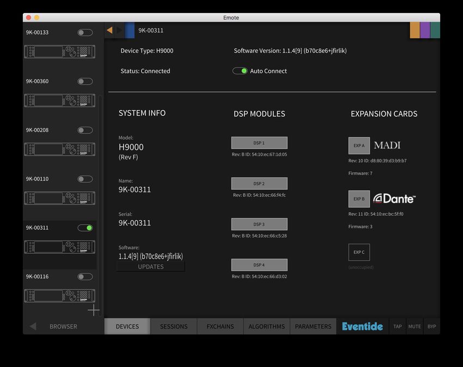Enable connection toggle for 9K-00116

[x=85, y=277]
